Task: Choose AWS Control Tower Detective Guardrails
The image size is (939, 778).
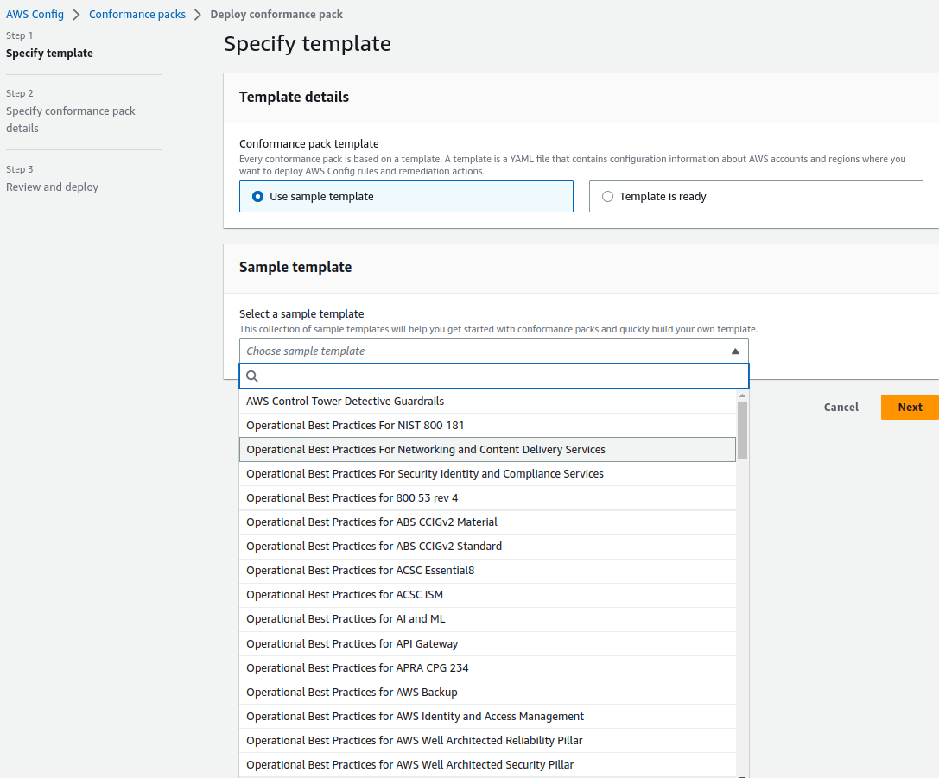Action: tap(345, 402)
